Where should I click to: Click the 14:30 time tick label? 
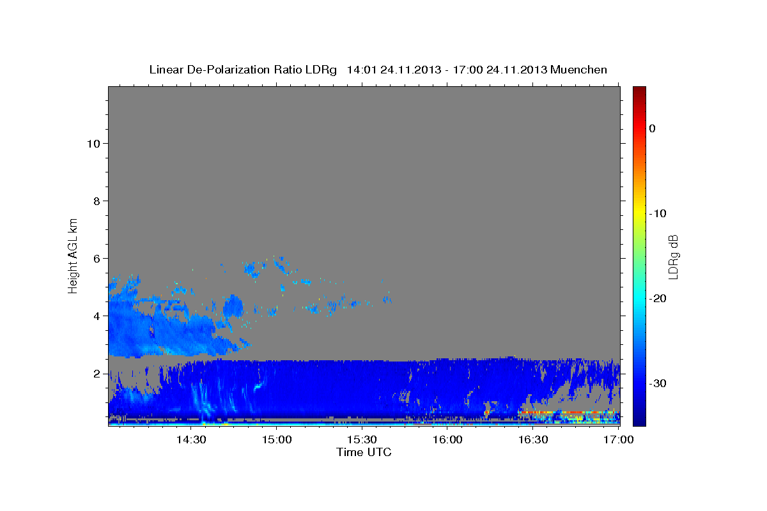(191, 439)
